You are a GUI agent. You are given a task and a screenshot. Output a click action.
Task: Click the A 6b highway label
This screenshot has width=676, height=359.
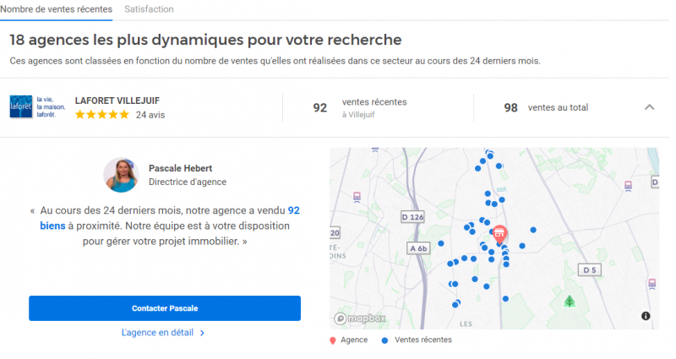click(419, 248)
